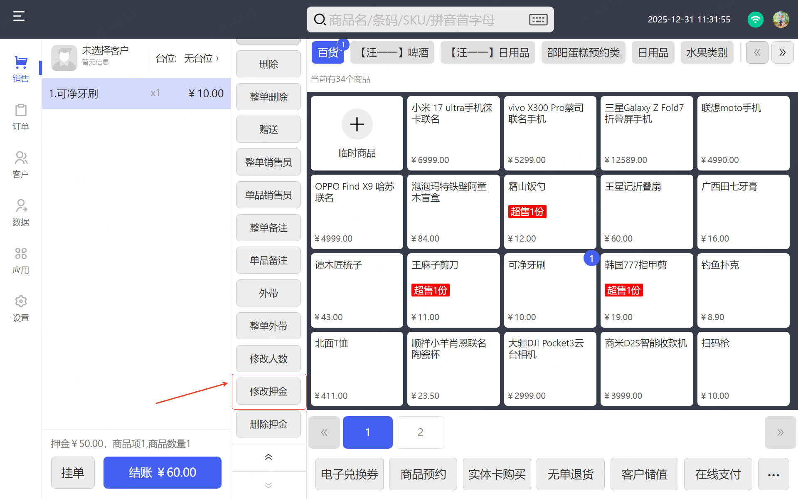Switch to 水果类别 category tab
The width and height of the screenshot is (798, 499).
(707, 53)
